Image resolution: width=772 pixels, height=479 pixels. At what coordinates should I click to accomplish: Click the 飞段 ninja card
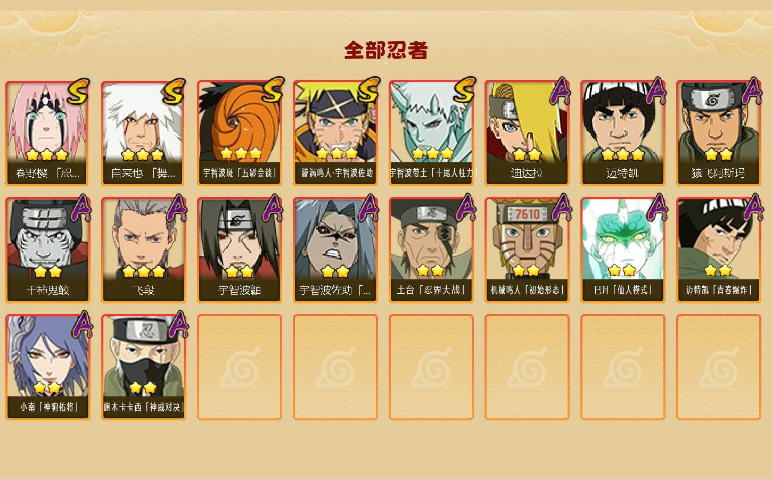[144, 250]
